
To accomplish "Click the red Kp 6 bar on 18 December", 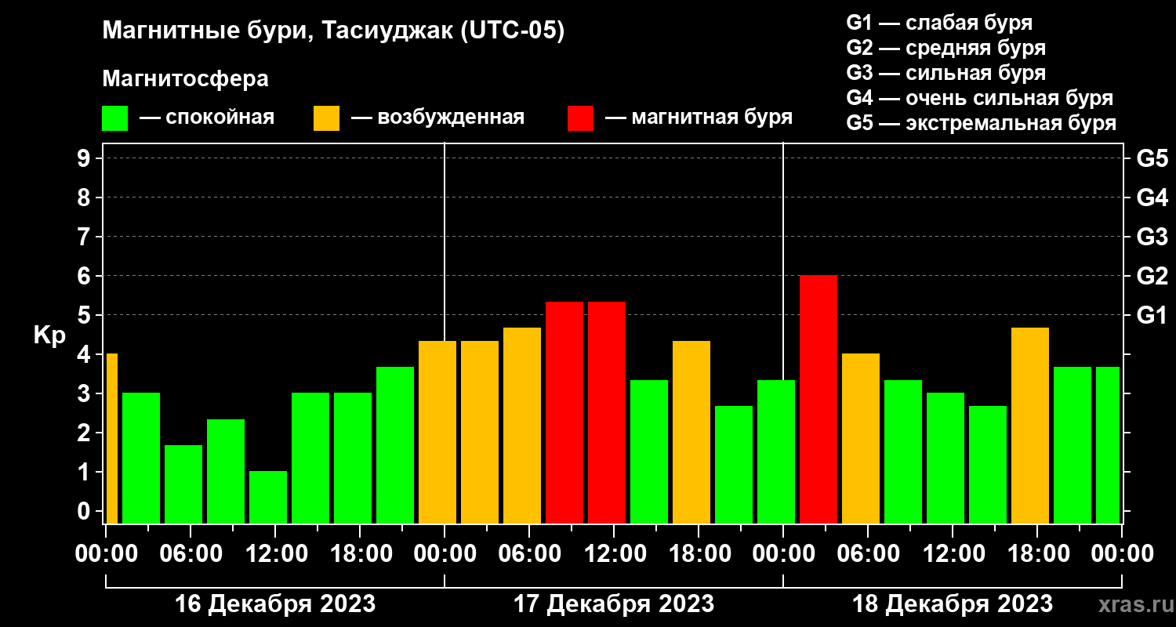I will pyautogui.click(x=818, y=400).
